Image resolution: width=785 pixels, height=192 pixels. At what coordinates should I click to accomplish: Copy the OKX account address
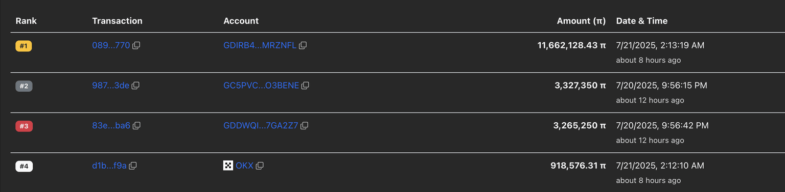[x=259, y=166]
